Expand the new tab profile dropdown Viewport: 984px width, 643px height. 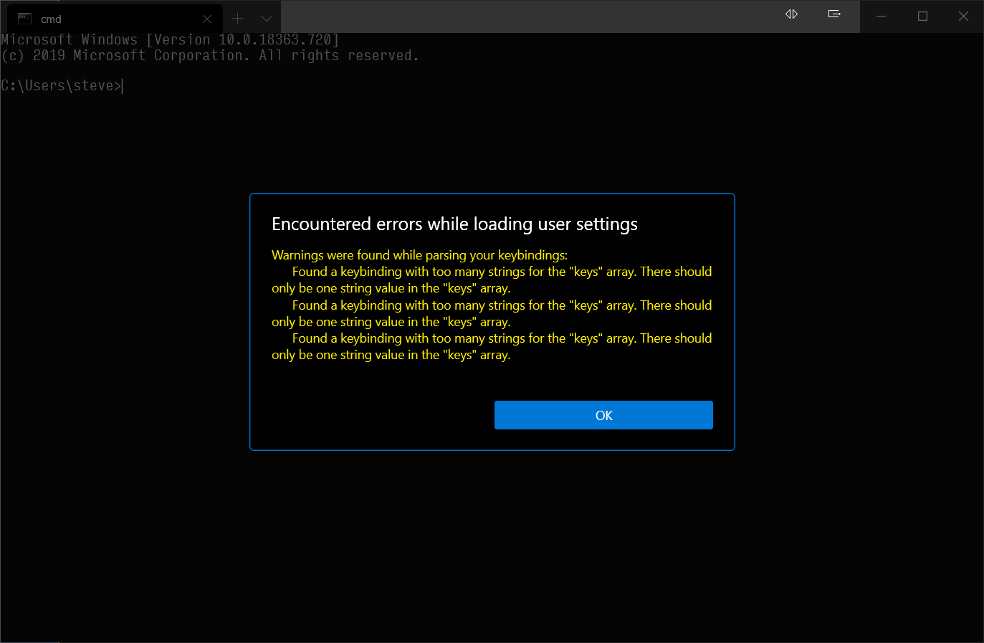coord(266,19)
